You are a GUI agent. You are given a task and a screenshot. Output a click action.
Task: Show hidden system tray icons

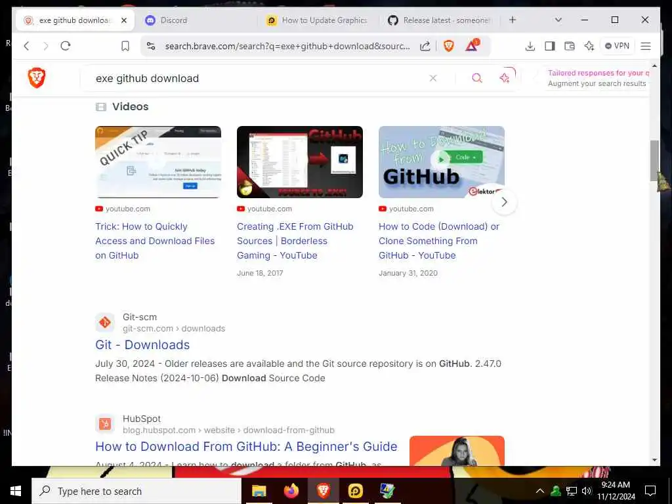click(x=540, y=491)
